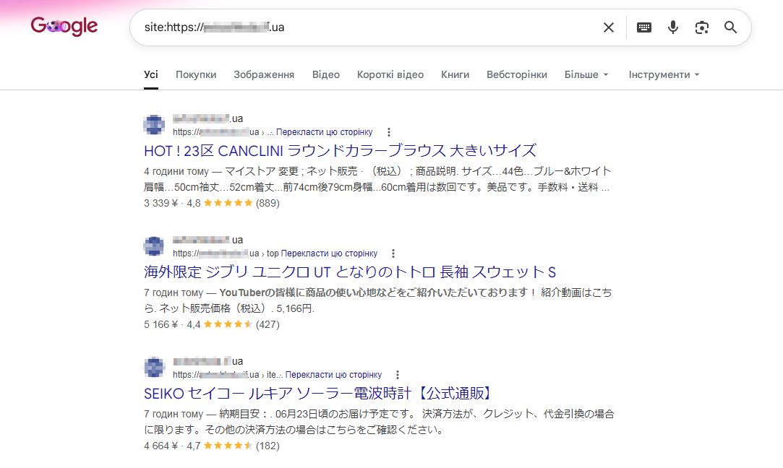
Task: Click the YouTuberの皆様 snippet text
Action: point(377,300)
